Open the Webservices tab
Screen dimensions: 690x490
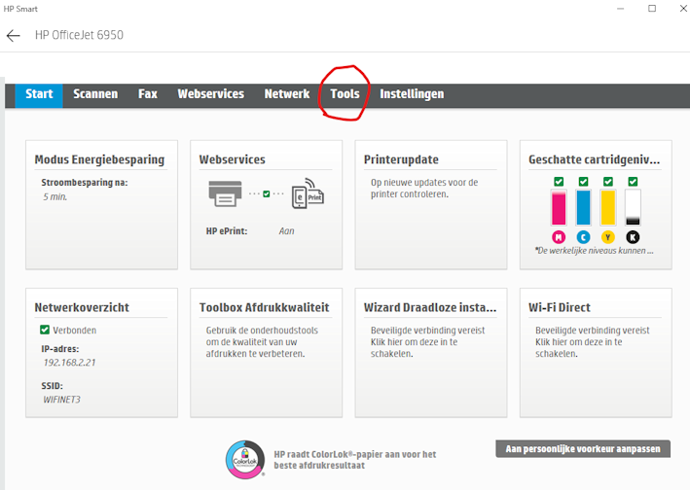(211, 94)
